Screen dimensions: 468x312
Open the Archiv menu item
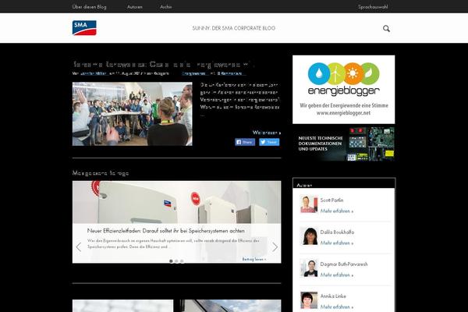click(x=165, y=6)
